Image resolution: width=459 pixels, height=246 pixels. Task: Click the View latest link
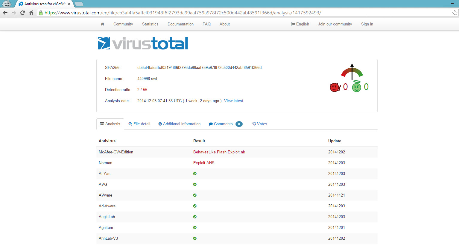tap(234, 101)
